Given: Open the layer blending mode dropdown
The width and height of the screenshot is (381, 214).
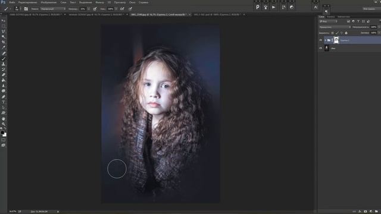Looking at the screenshot, I should (x=335, y=27).
